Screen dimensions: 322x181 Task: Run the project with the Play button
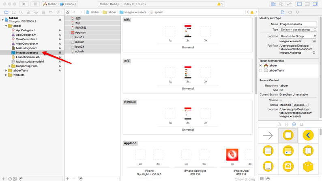24,4
